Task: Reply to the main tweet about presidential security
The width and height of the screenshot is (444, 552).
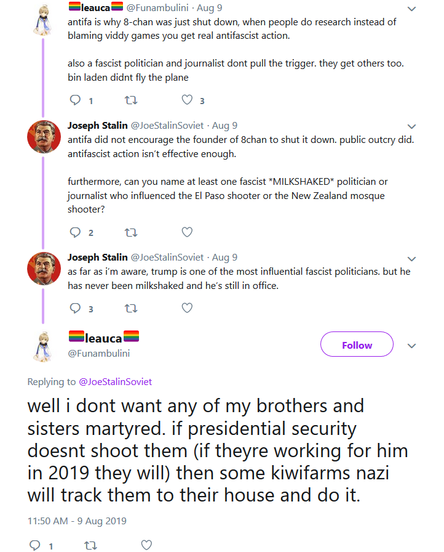Action: [x=34, y=545]
